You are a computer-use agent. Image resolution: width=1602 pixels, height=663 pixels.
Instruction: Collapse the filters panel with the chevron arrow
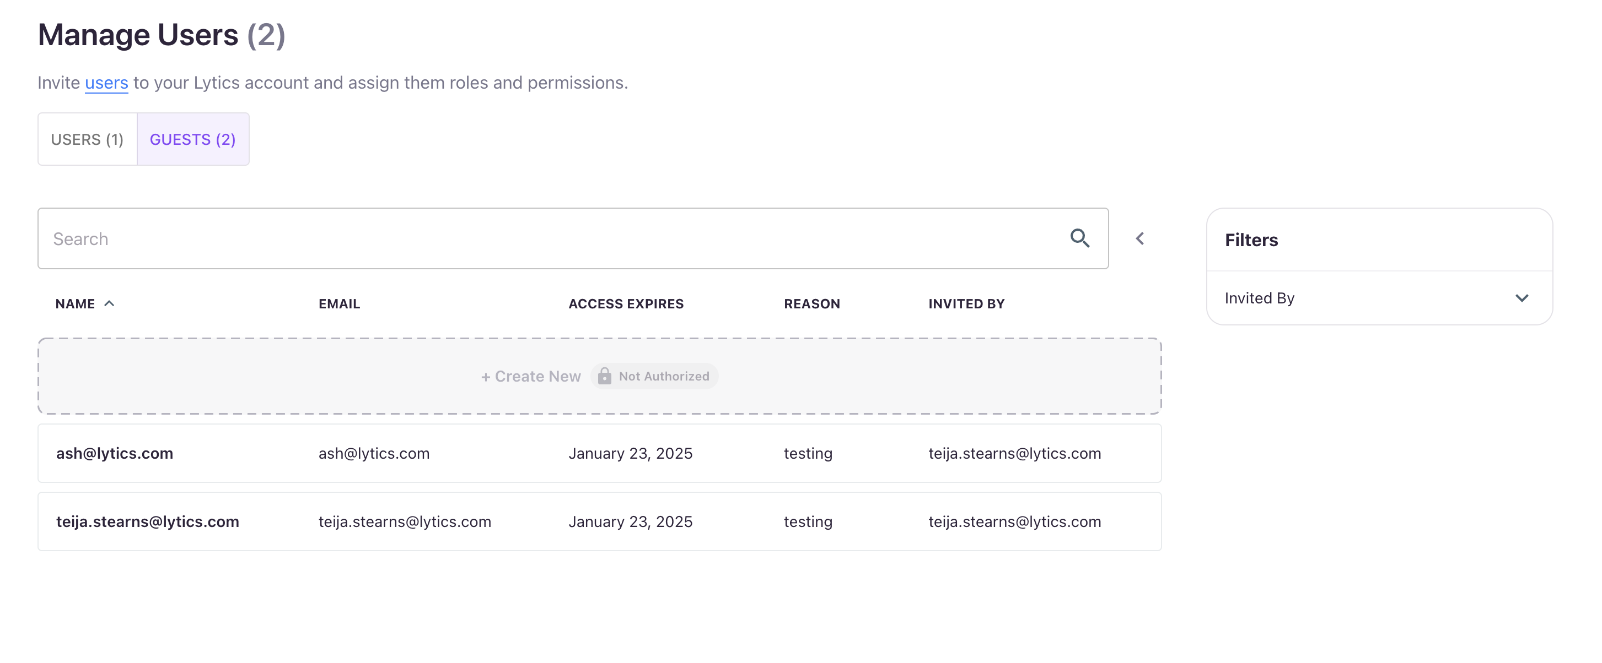[x=1140, y=238]
